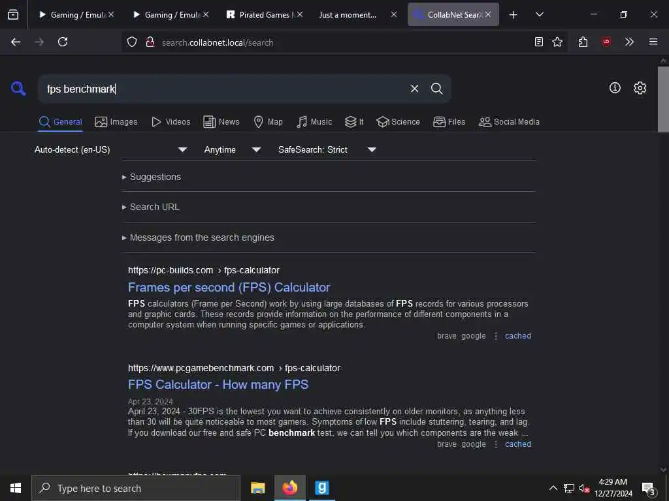Open Firefox application menu
The height and width of the screenshot is (501, 669).
pyautogui.click(x=653, y=42)
